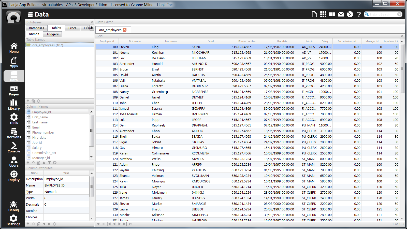This screenshot has width=407, height=229.
Task: Refresh the data grid
Action: point(130,224)
